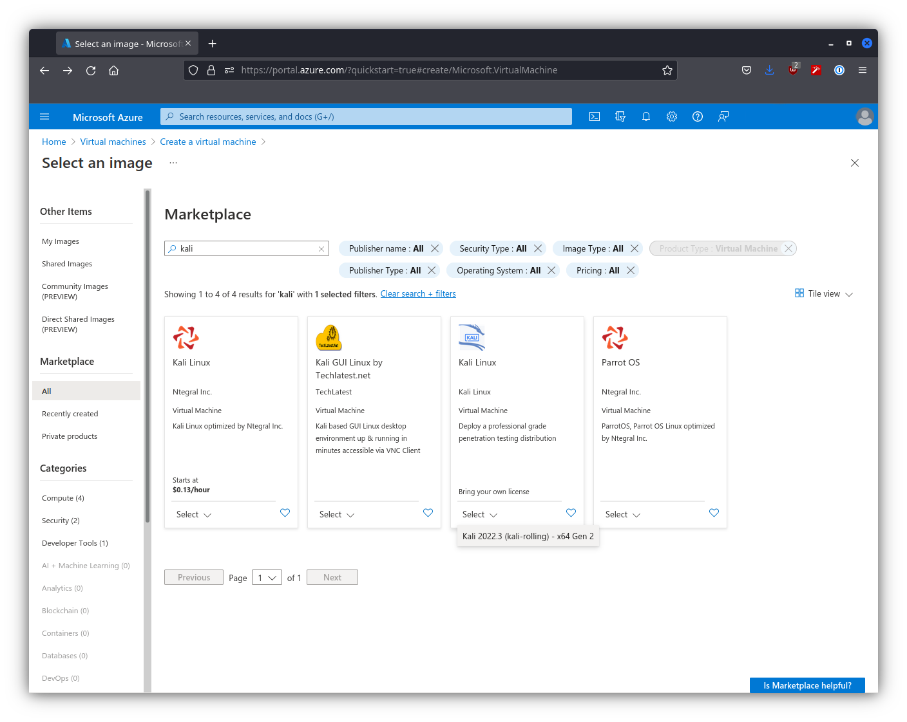Open the Azure portal hamburger menu
Image resolution: width=907 pixels, height=722 pixels.
point(44,116)
